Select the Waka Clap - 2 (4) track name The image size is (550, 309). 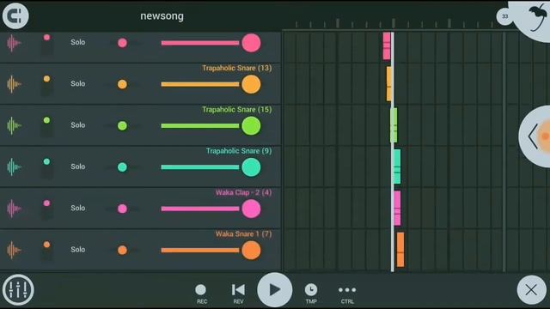(243, 192)
